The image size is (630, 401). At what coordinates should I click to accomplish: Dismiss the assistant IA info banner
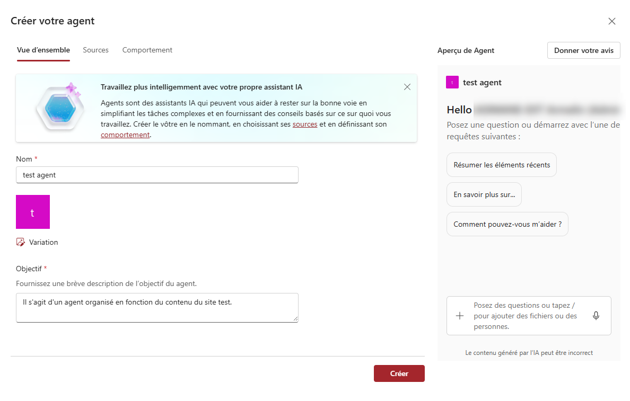point(407,87)
